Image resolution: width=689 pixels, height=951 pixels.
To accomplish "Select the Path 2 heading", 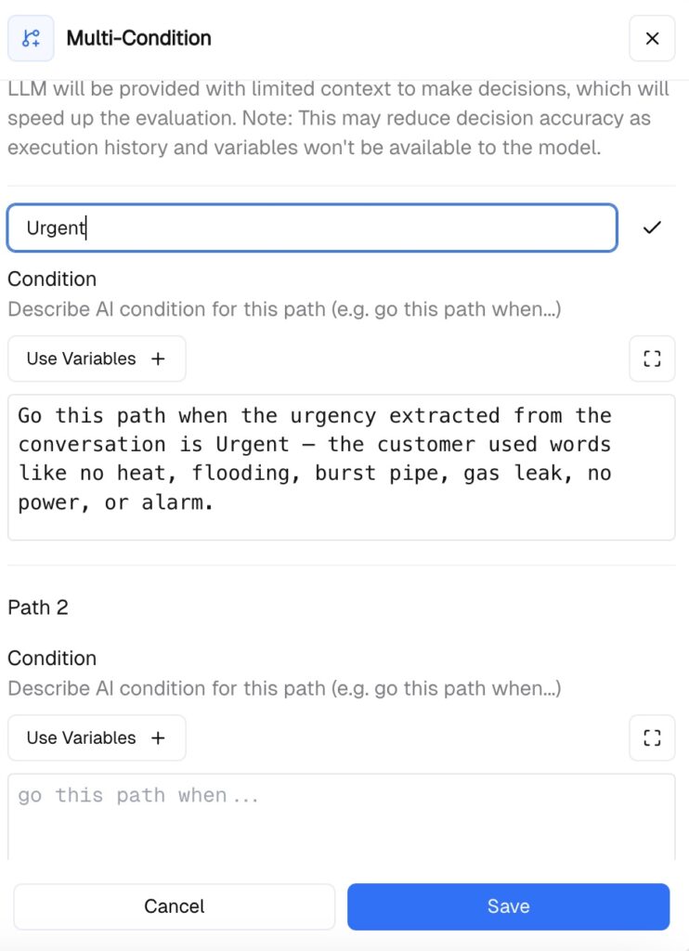I will point(38,607).
